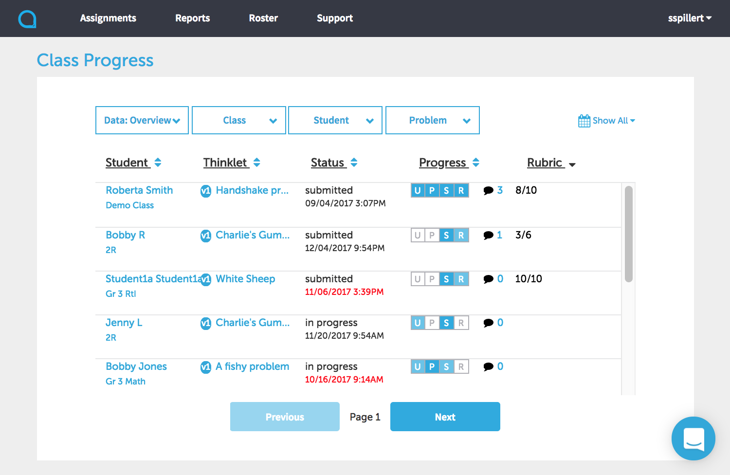The image size is (730, 475).
Task: Sort table using Thinklet column arrows
Action: [257, 163]
